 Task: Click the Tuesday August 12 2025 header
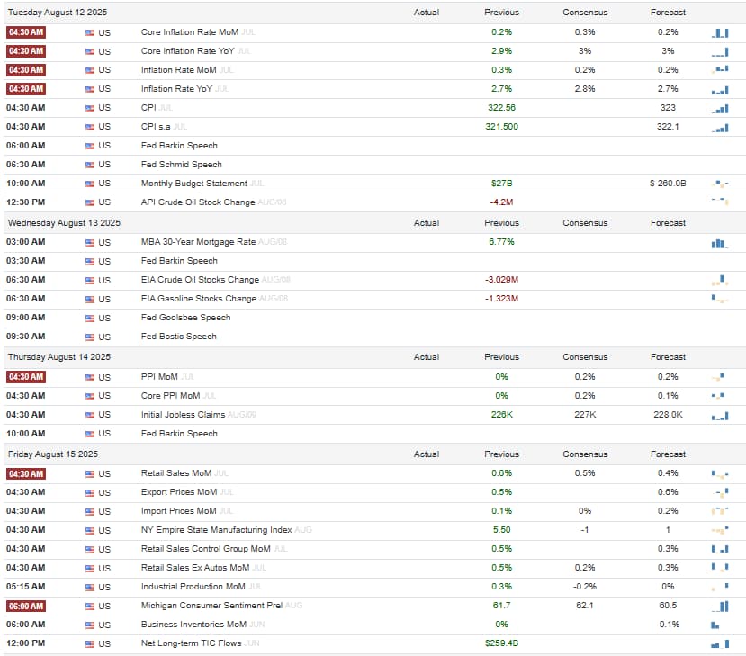pos(58,13)
